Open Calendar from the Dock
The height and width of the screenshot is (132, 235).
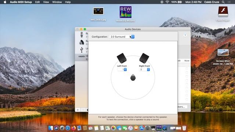[91, 128]
